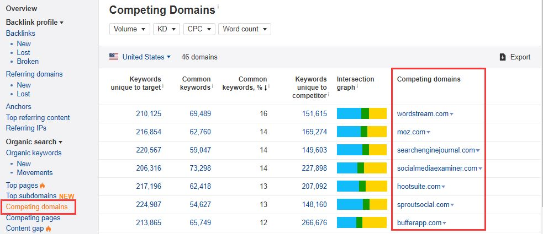This screenshot has width=543, height=234.
Task: Open hootsuite.com domain link
Action: (x=419, y=186)
